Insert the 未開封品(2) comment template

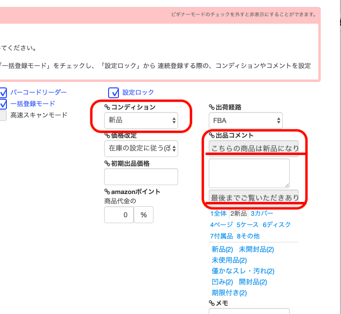(257, 249)
